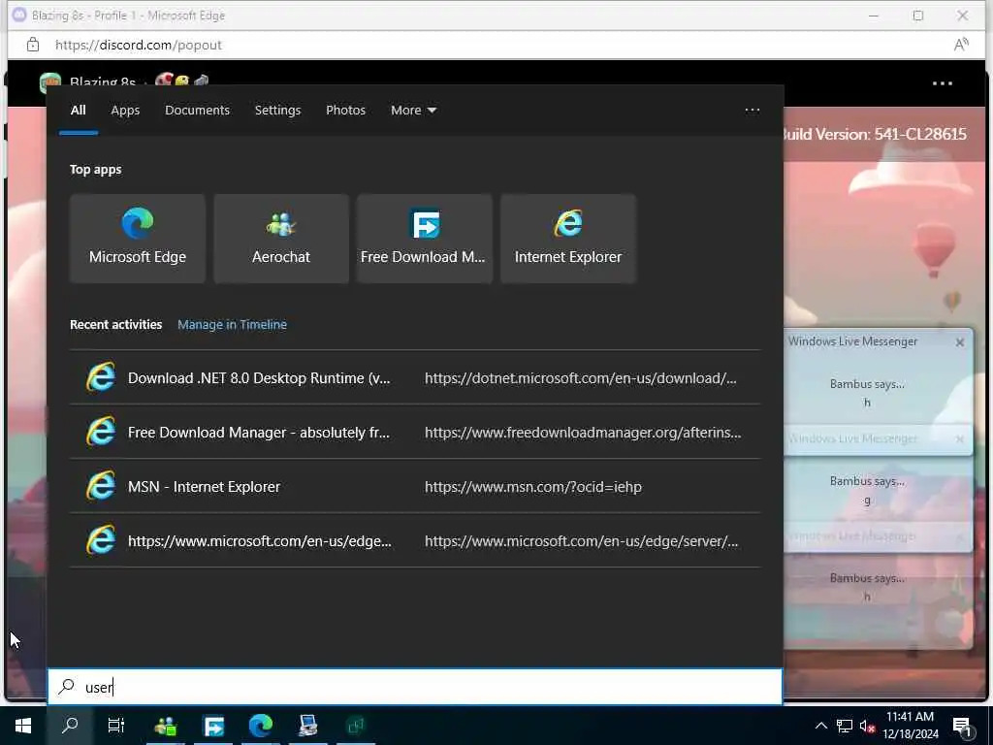Image resolution: width=993 pixels, height=745 pixels.
Task: Open Download .NET 8.0 Desktop Runtime activity
Action: (415, 377)
